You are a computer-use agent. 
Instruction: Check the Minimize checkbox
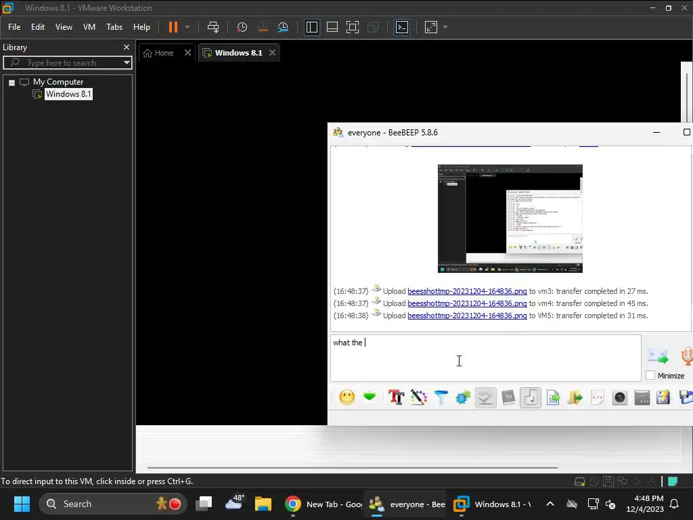650,375
